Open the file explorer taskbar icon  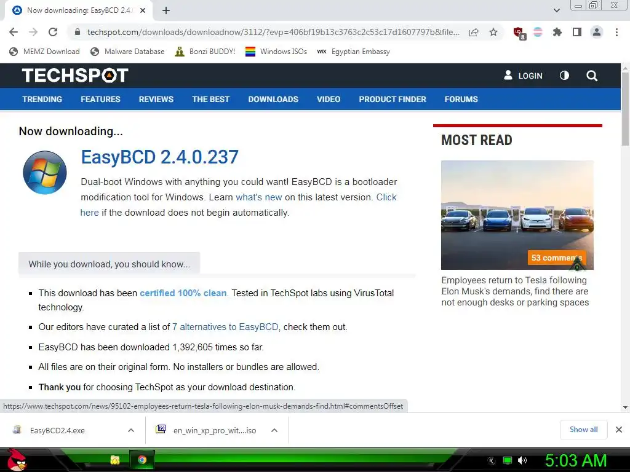[x=115, y=460]
